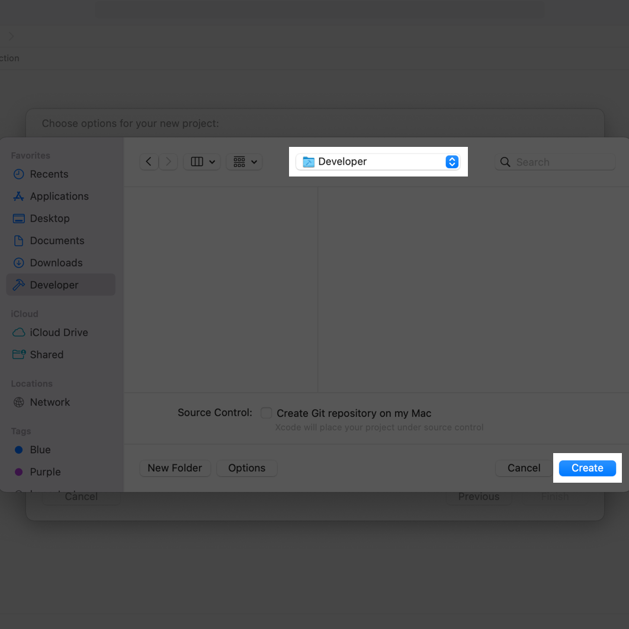This screenshot has height=629, width=629.
Task: Go to Desktop in Favorites
Action: 49,219
